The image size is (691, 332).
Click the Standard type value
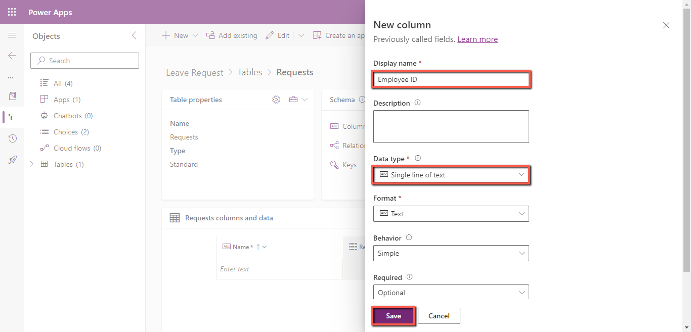[184, 164]
